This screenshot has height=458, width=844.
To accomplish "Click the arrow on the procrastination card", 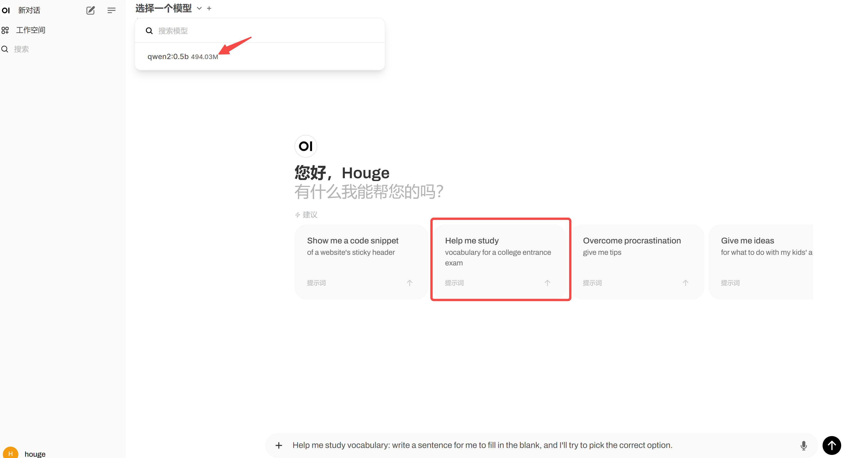I will coord(686,283).
